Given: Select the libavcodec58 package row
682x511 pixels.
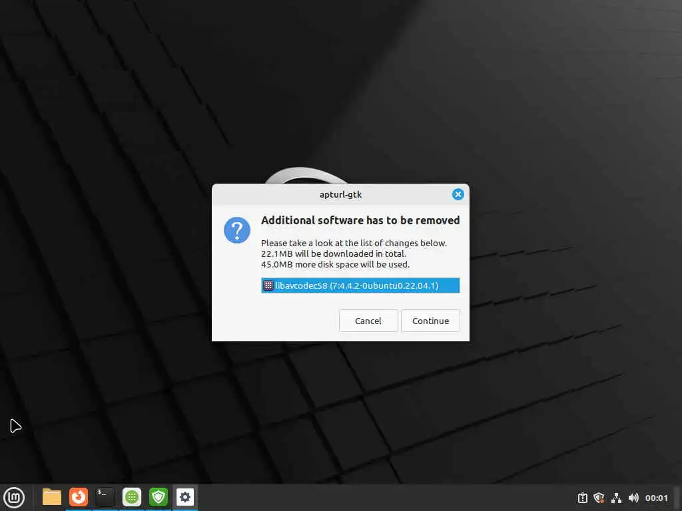Looking at the screenshot, I should click(x=360, y=285).
